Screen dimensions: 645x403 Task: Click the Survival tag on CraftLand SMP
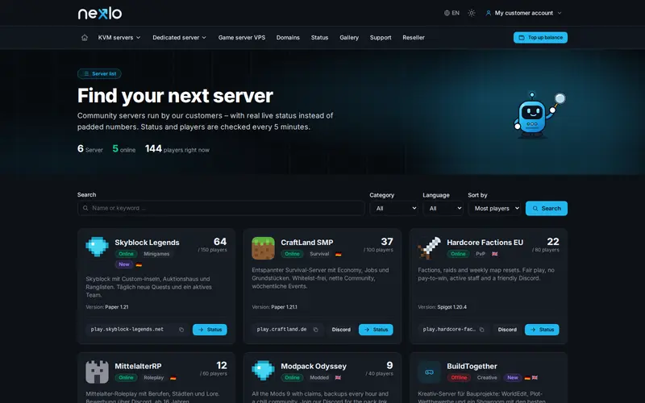click(319, 254)
